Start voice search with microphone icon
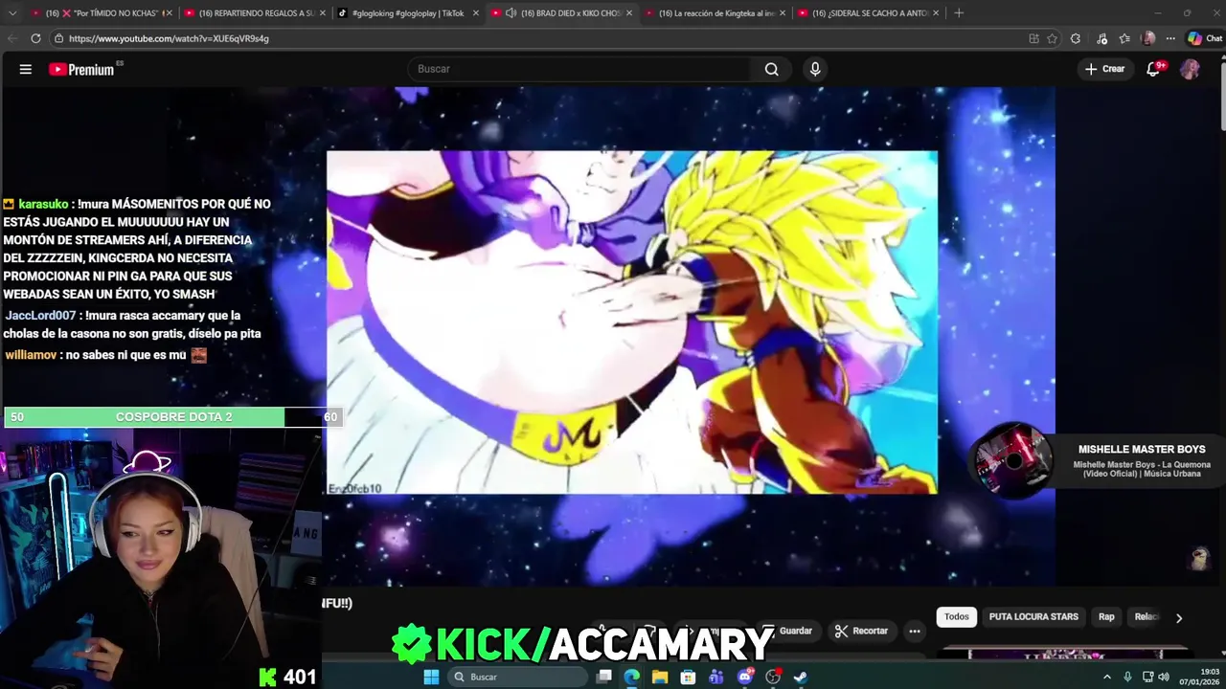This screenshot has height=689, width=1226. (x=815, y=69)
